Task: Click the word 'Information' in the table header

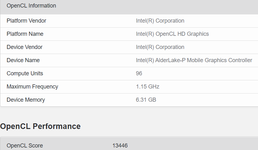Action: 41,6
